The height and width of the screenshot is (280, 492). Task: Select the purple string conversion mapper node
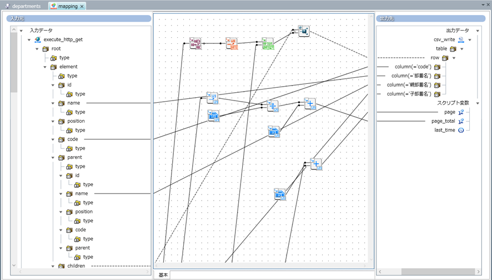click(x=195, y=43)
